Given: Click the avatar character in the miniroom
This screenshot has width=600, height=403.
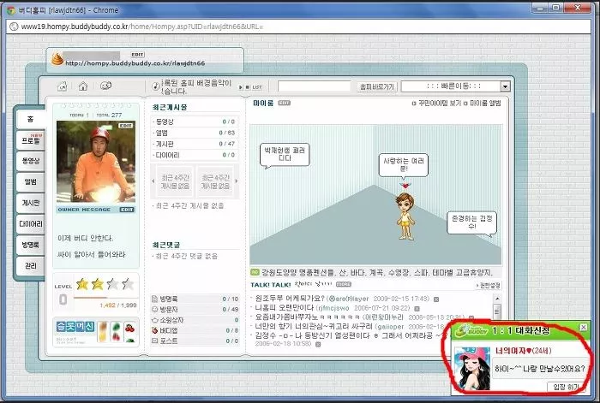Looking at the screenshot, I should [405, 216].
